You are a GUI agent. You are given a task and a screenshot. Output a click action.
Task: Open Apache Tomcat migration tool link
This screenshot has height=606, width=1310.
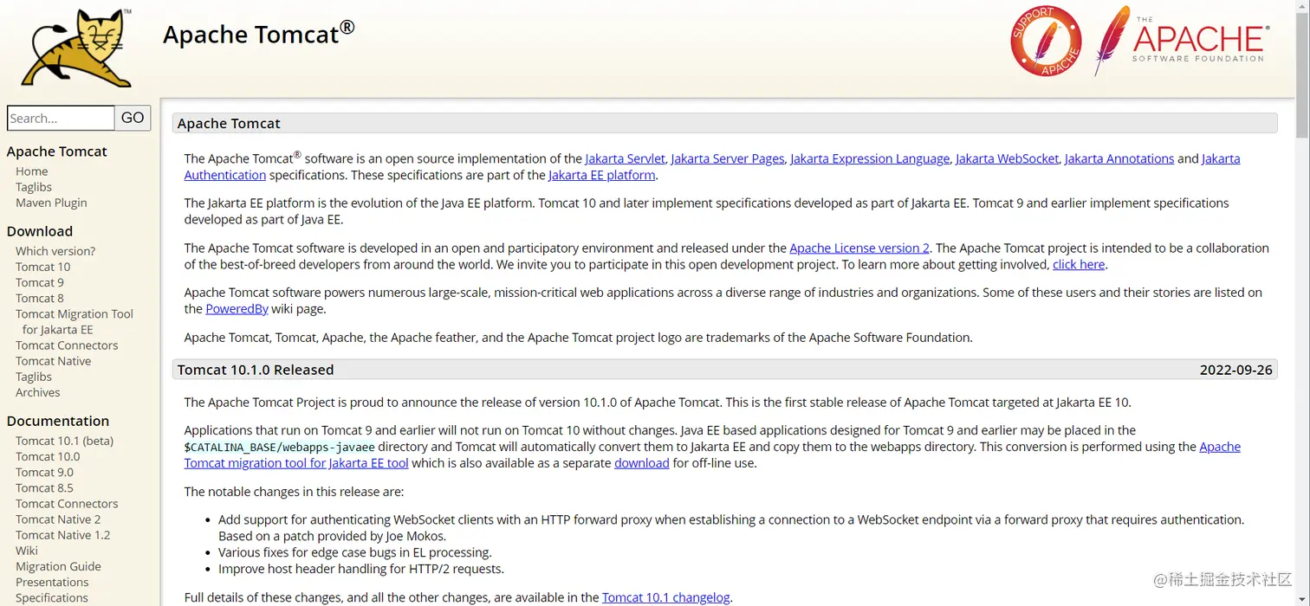pyautogui.click(x=296, y=463)
